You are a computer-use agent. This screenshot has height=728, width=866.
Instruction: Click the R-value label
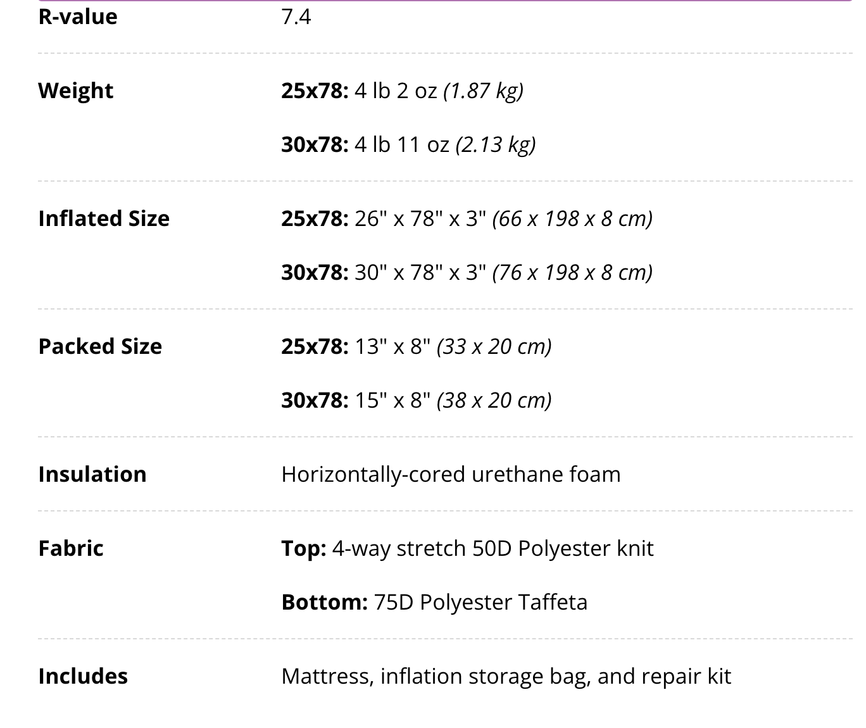(78, 16)
